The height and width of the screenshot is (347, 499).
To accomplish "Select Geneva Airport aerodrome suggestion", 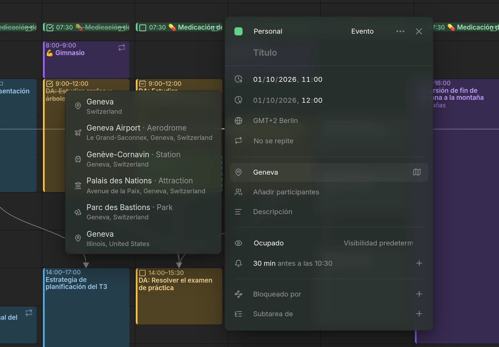I will 143,133.
